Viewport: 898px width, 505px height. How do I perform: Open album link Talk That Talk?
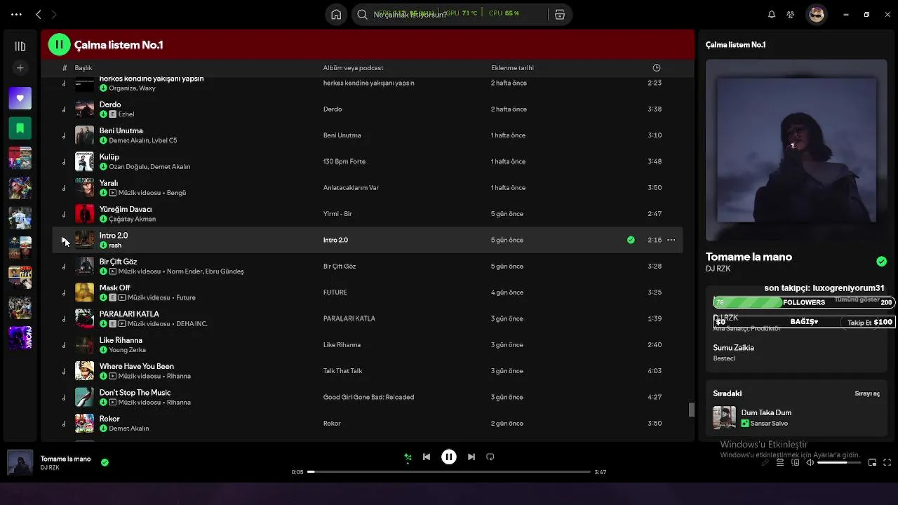(342, 371)
